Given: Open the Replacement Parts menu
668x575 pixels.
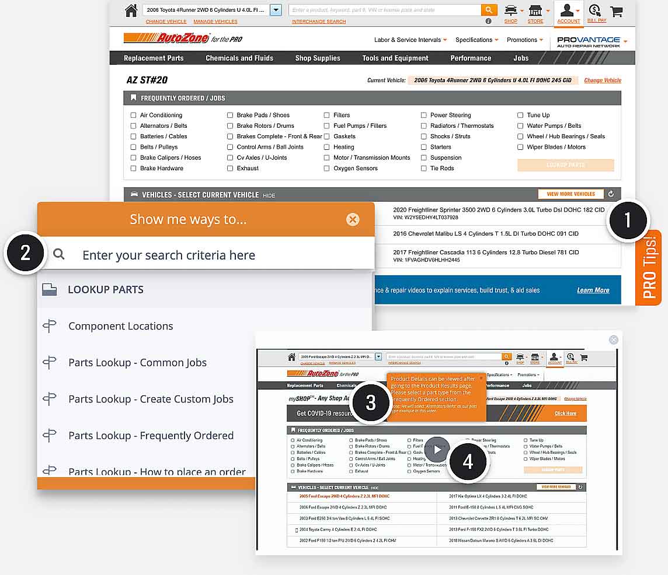Looking at the screenshot, I should [x=154, y=58].
